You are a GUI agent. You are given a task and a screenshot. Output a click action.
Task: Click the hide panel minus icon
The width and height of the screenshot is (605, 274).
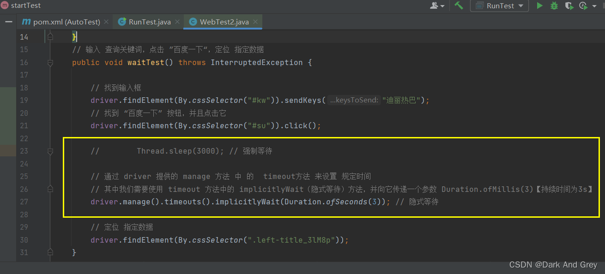[x=8, y=22]
